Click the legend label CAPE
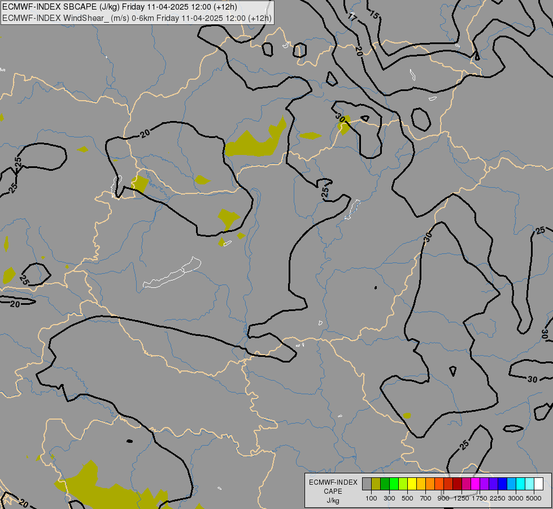This screenshot has width=553, height=509. [333, 491]
